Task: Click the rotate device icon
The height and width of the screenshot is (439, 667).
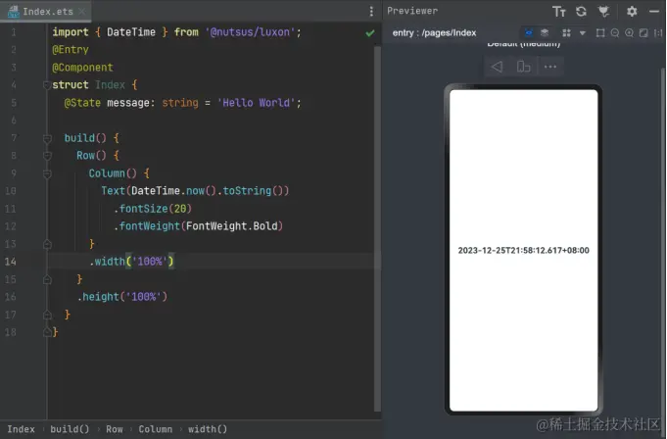Action: [x=524, y=67]
